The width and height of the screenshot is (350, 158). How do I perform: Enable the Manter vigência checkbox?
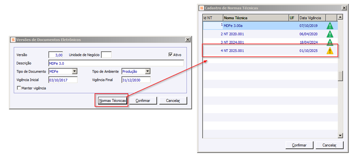click(x=19, y=88)
